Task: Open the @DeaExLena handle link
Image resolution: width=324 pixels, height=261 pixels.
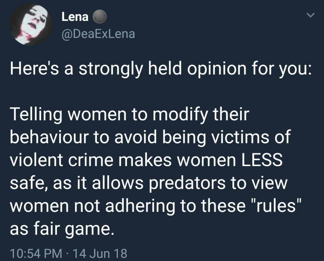Action: (x=98, y=34)
